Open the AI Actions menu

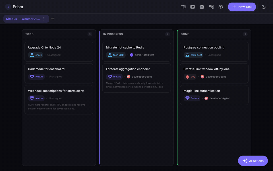253,161
